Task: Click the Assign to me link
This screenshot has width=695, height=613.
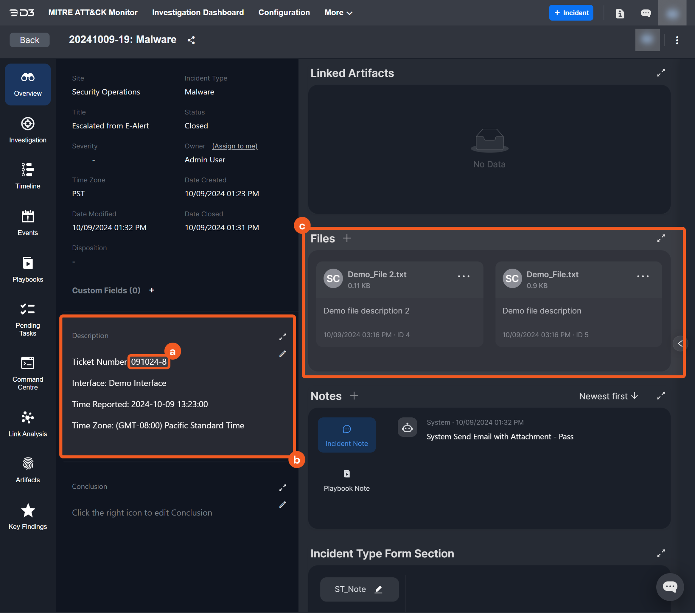Action: (x=234, y=146)
